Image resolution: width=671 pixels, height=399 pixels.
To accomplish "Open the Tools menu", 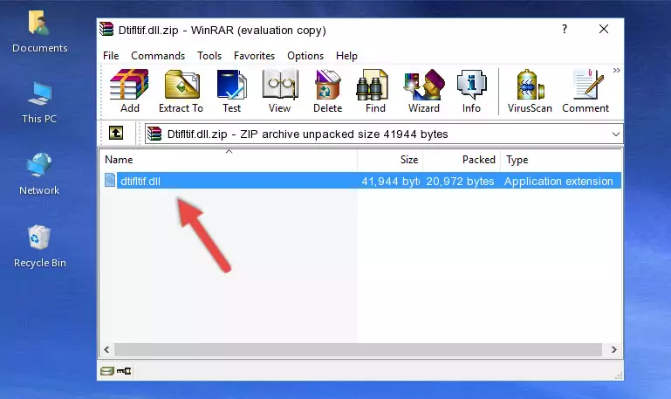I will click(x=209, y=56).
